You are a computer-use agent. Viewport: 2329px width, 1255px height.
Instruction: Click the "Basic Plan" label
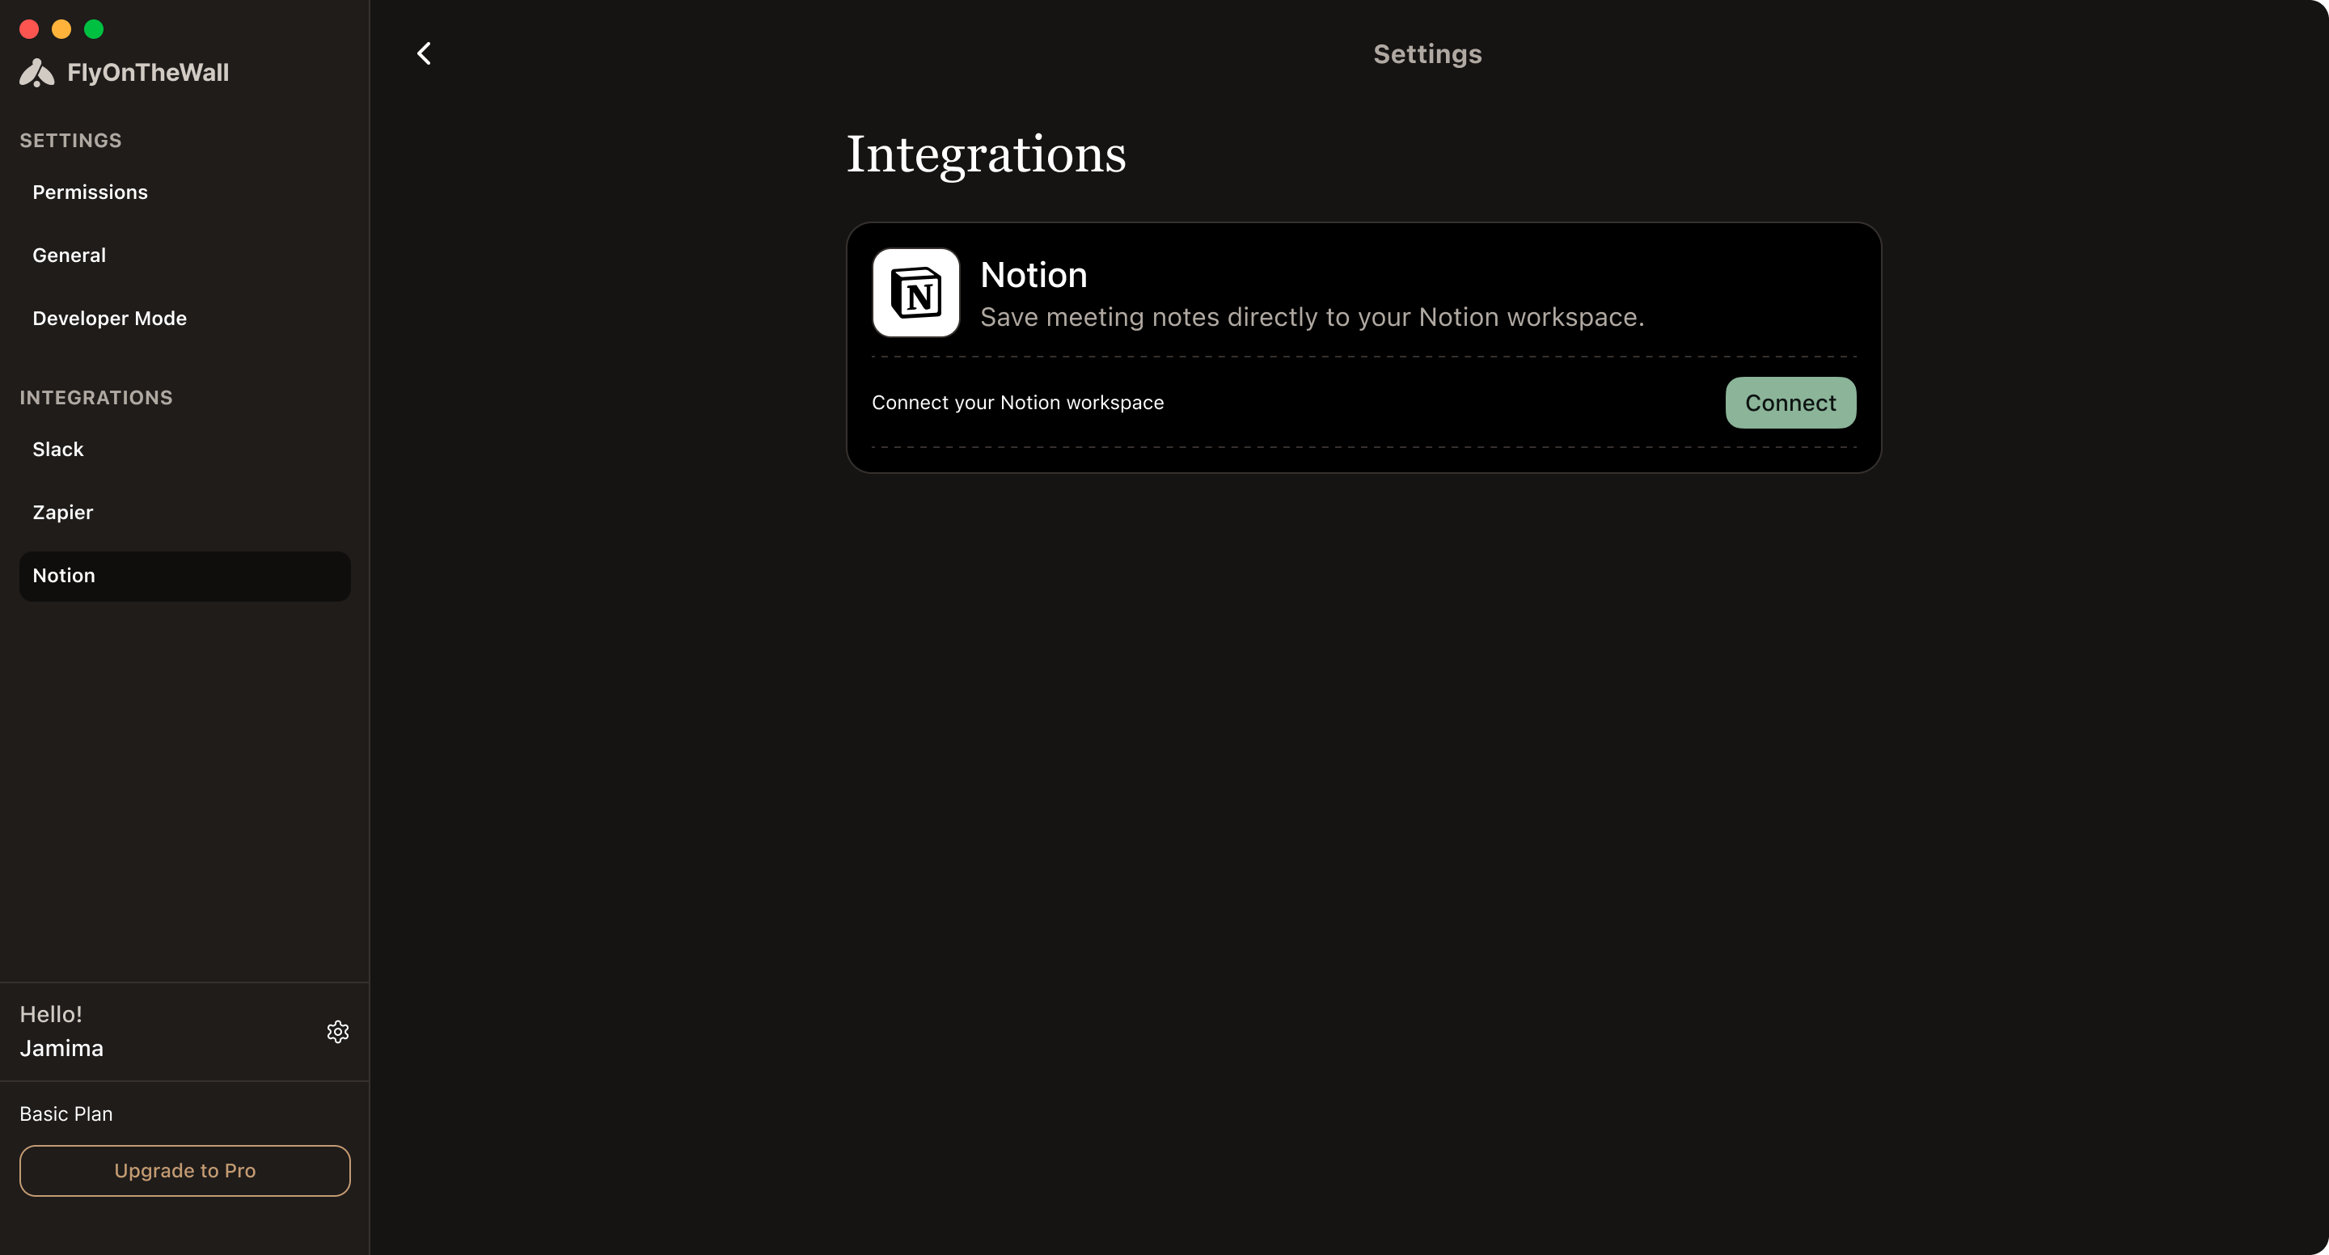(66, 1114)
